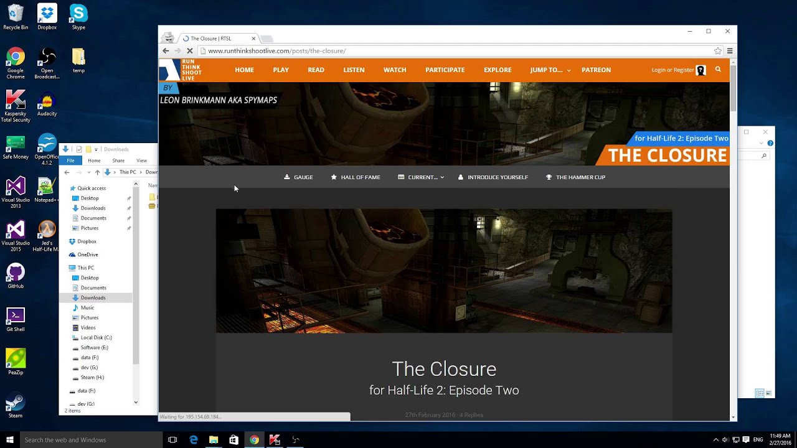797x448 pixels.
Task: Switch to the Share tab in Explorer
Action: click(x=118, y=161)
